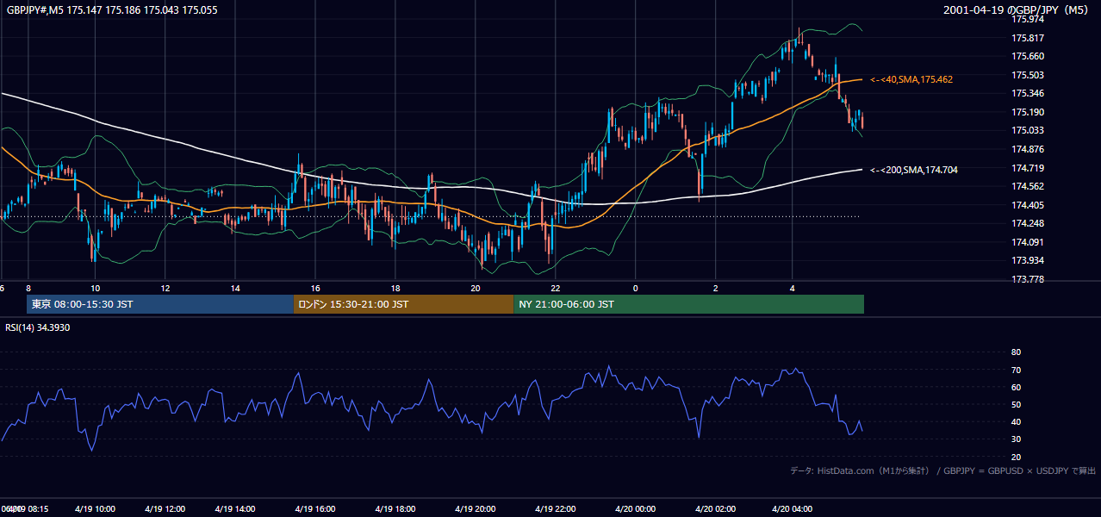Click the 4/20 04:00 date axis label

pyautogui.click(x=793, y=508)
